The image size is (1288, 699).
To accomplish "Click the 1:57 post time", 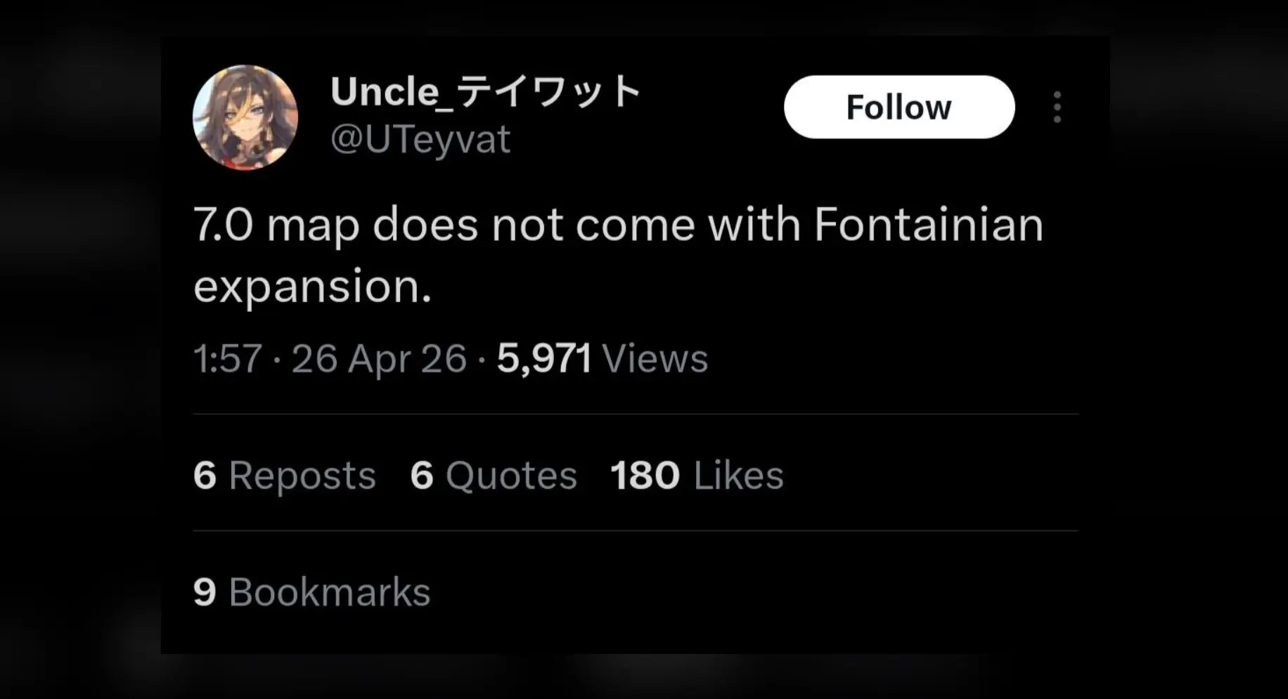I will click(x=227, y=359).
